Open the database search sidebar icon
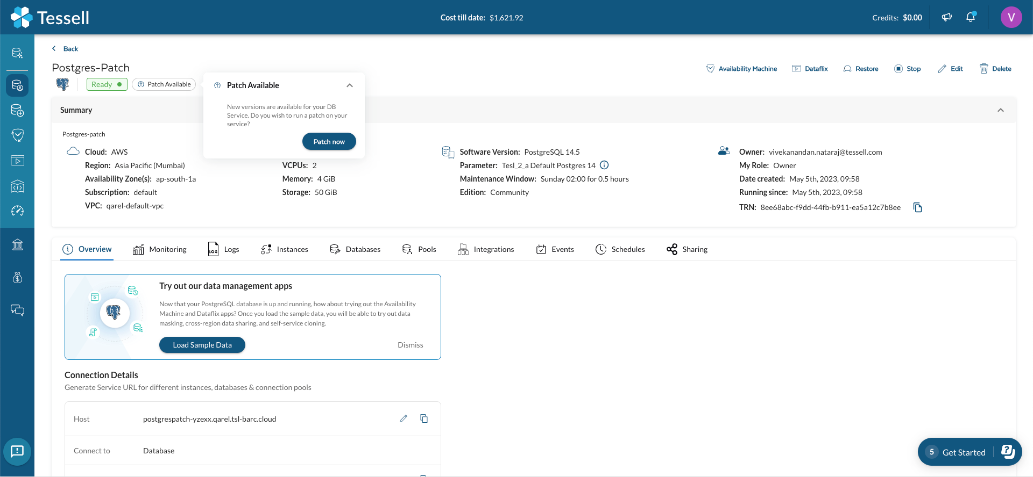Image resolution: width=1033 pixels, height=477 pixels. (17, 53)
